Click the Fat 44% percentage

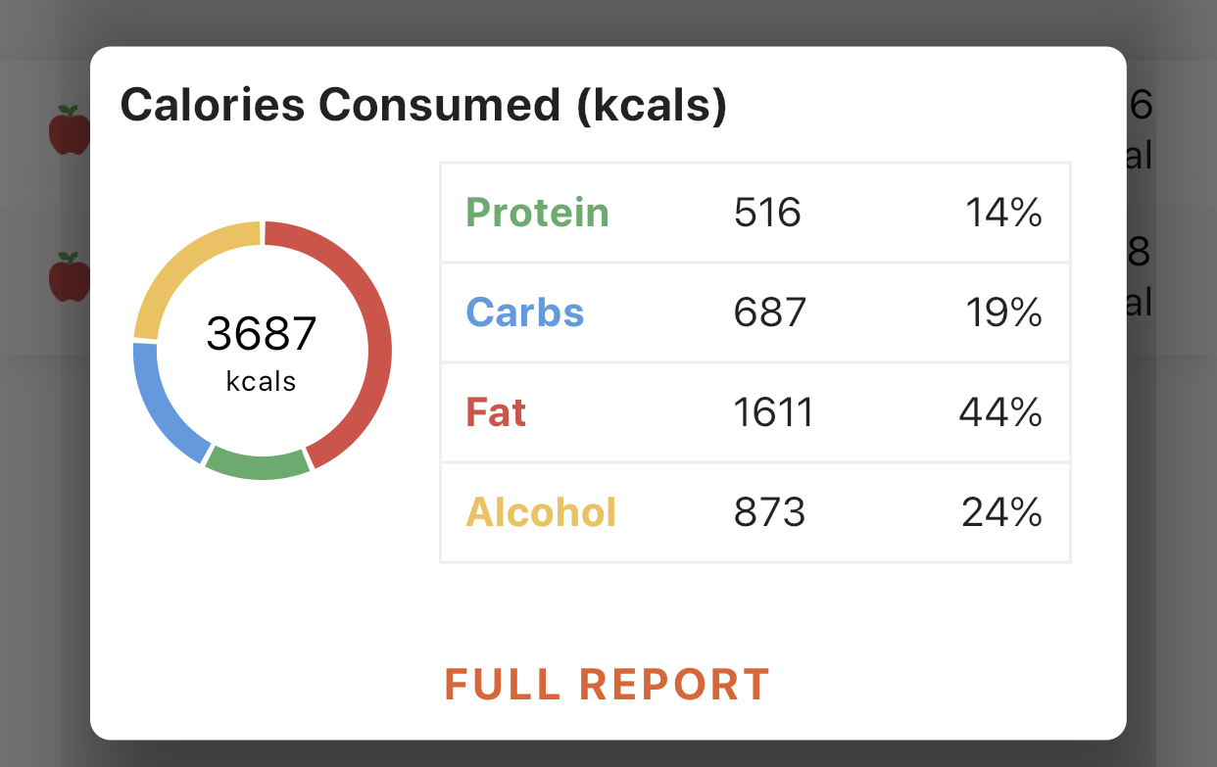point(999,412)
